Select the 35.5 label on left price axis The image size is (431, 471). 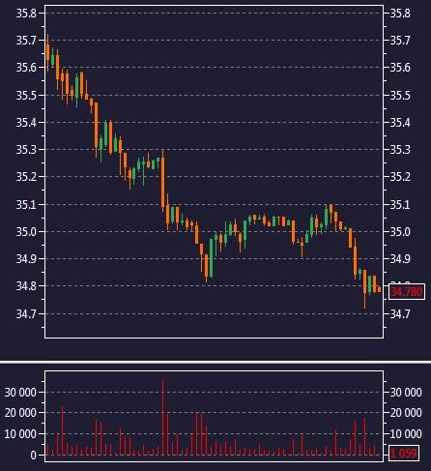[x=26, y=95]
